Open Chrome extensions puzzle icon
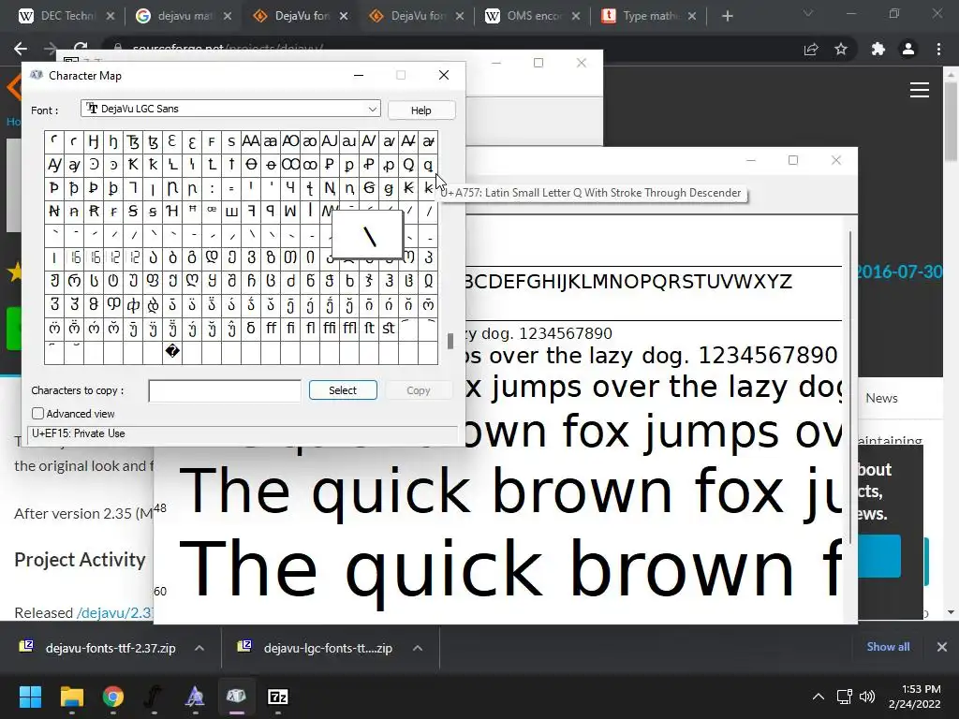This screenshot has width=959, height=719. (878, 49)
